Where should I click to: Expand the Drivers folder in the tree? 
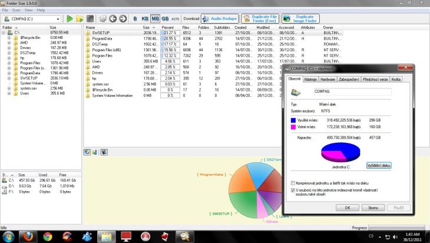(x=9, y=48)
